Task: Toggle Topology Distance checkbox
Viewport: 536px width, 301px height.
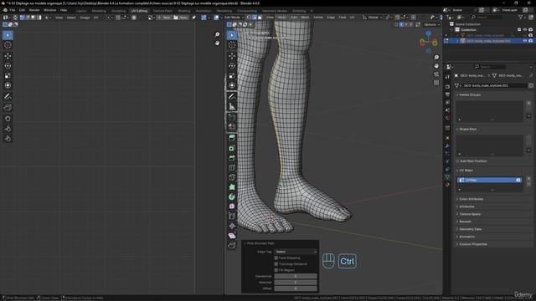Action: pos(276,264)
